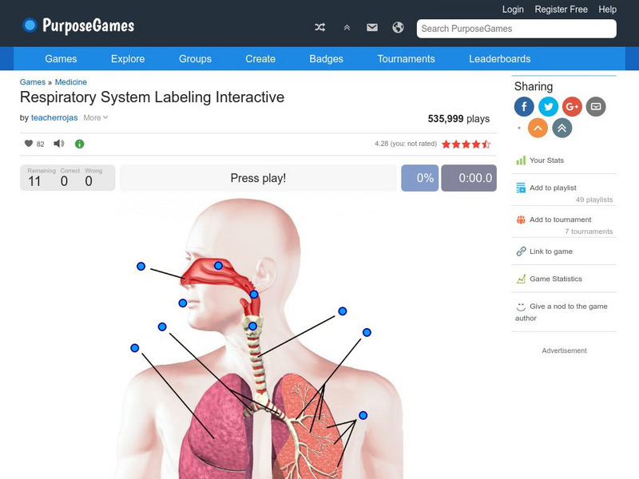Open the messages envelope icon in top bar

click(x=372, y=26)
